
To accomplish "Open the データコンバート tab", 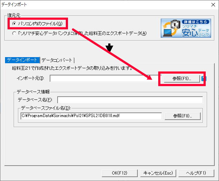I will (58, 60).
